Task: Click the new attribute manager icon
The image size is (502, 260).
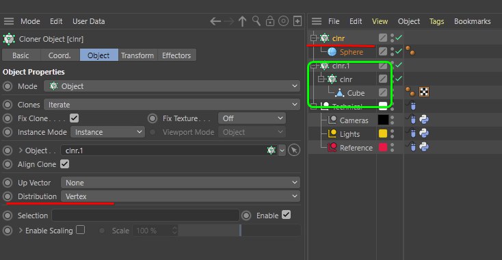Action: click(x=298, y=21)
